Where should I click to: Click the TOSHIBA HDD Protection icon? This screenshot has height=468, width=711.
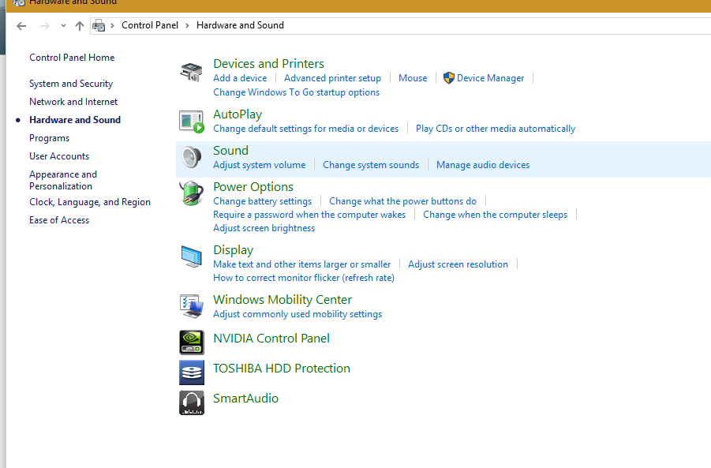pyautogui.click(x=191, y=373)
